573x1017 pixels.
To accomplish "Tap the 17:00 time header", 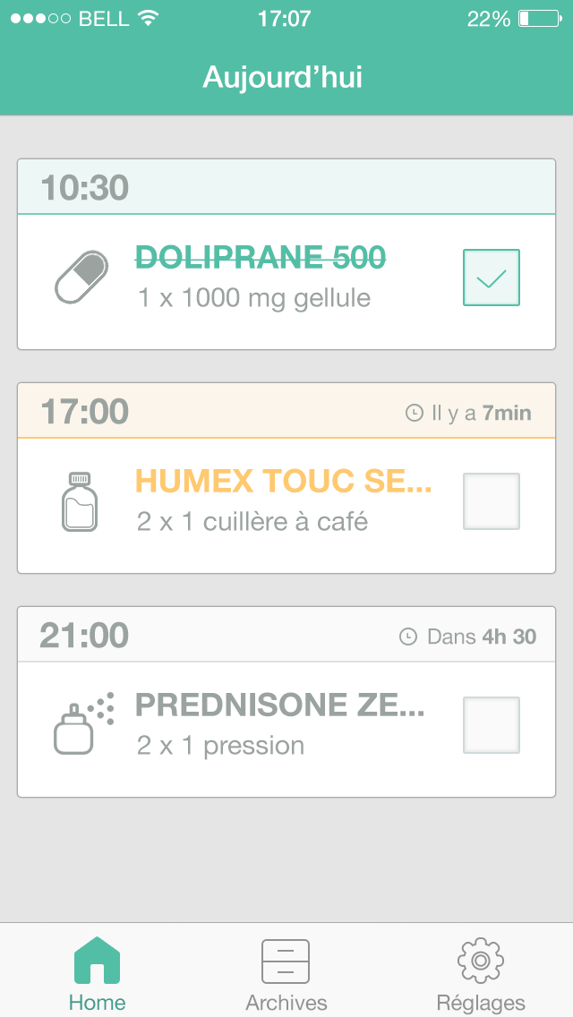I will pyautogui.click(x=85, y=412).
